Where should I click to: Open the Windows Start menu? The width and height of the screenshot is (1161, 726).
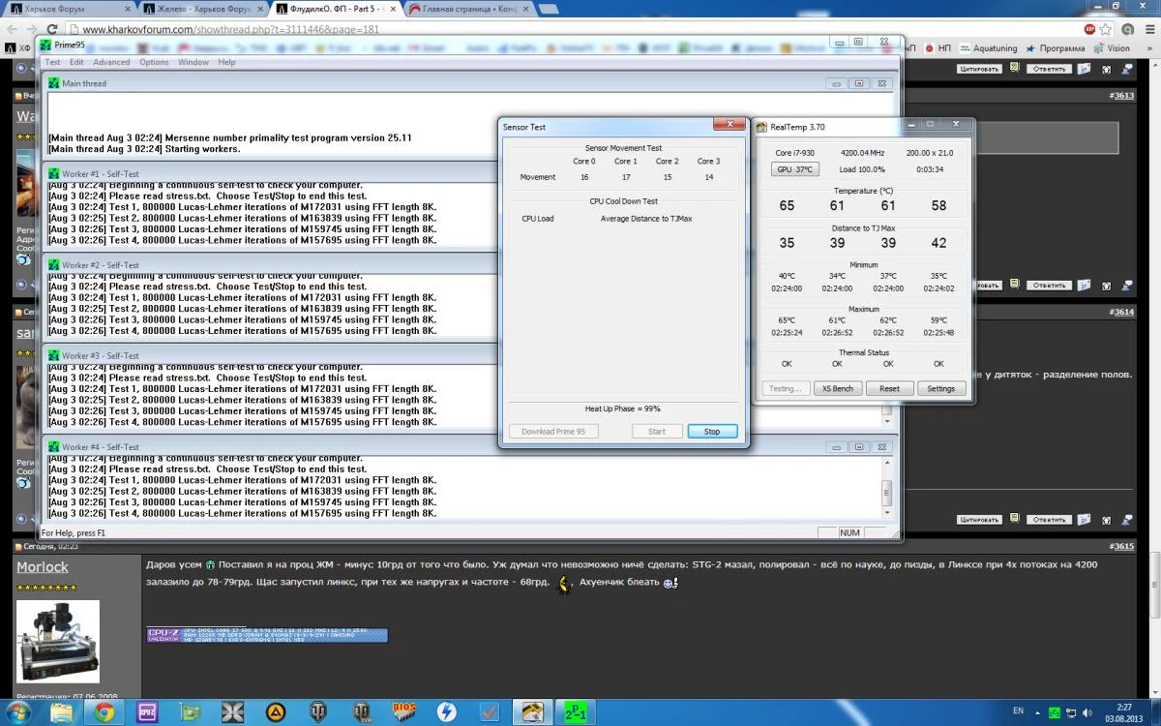point(18,712)
